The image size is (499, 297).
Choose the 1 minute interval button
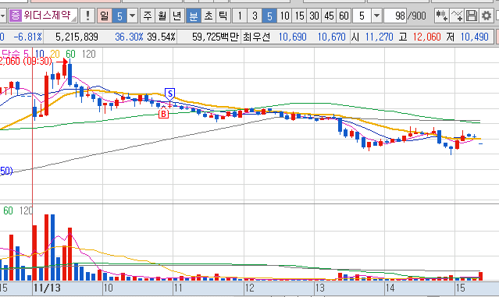click(x=240, y=16)
